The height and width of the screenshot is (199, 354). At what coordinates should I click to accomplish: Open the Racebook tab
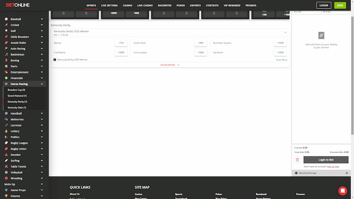(165, 5)
